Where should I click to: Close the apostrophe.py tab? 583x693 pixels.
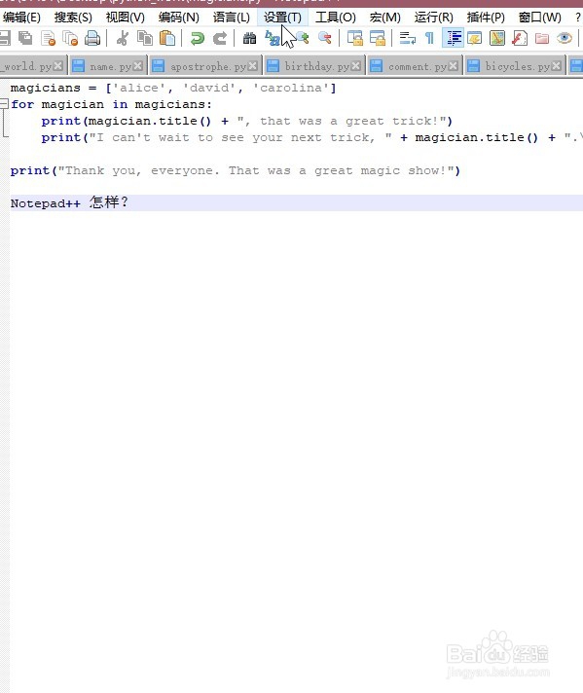pyautogui.click(x=253, y=66)
